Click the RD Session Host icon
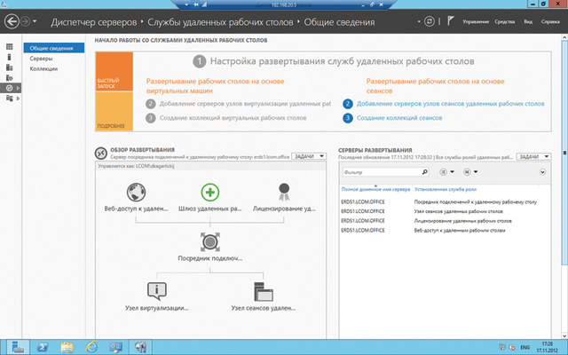The height and width of the screenshot is (355, 568). coord(263,291)
